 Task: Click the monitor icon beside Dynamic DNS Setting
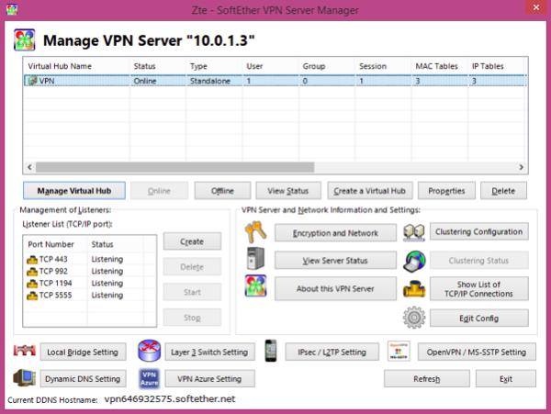24,378
